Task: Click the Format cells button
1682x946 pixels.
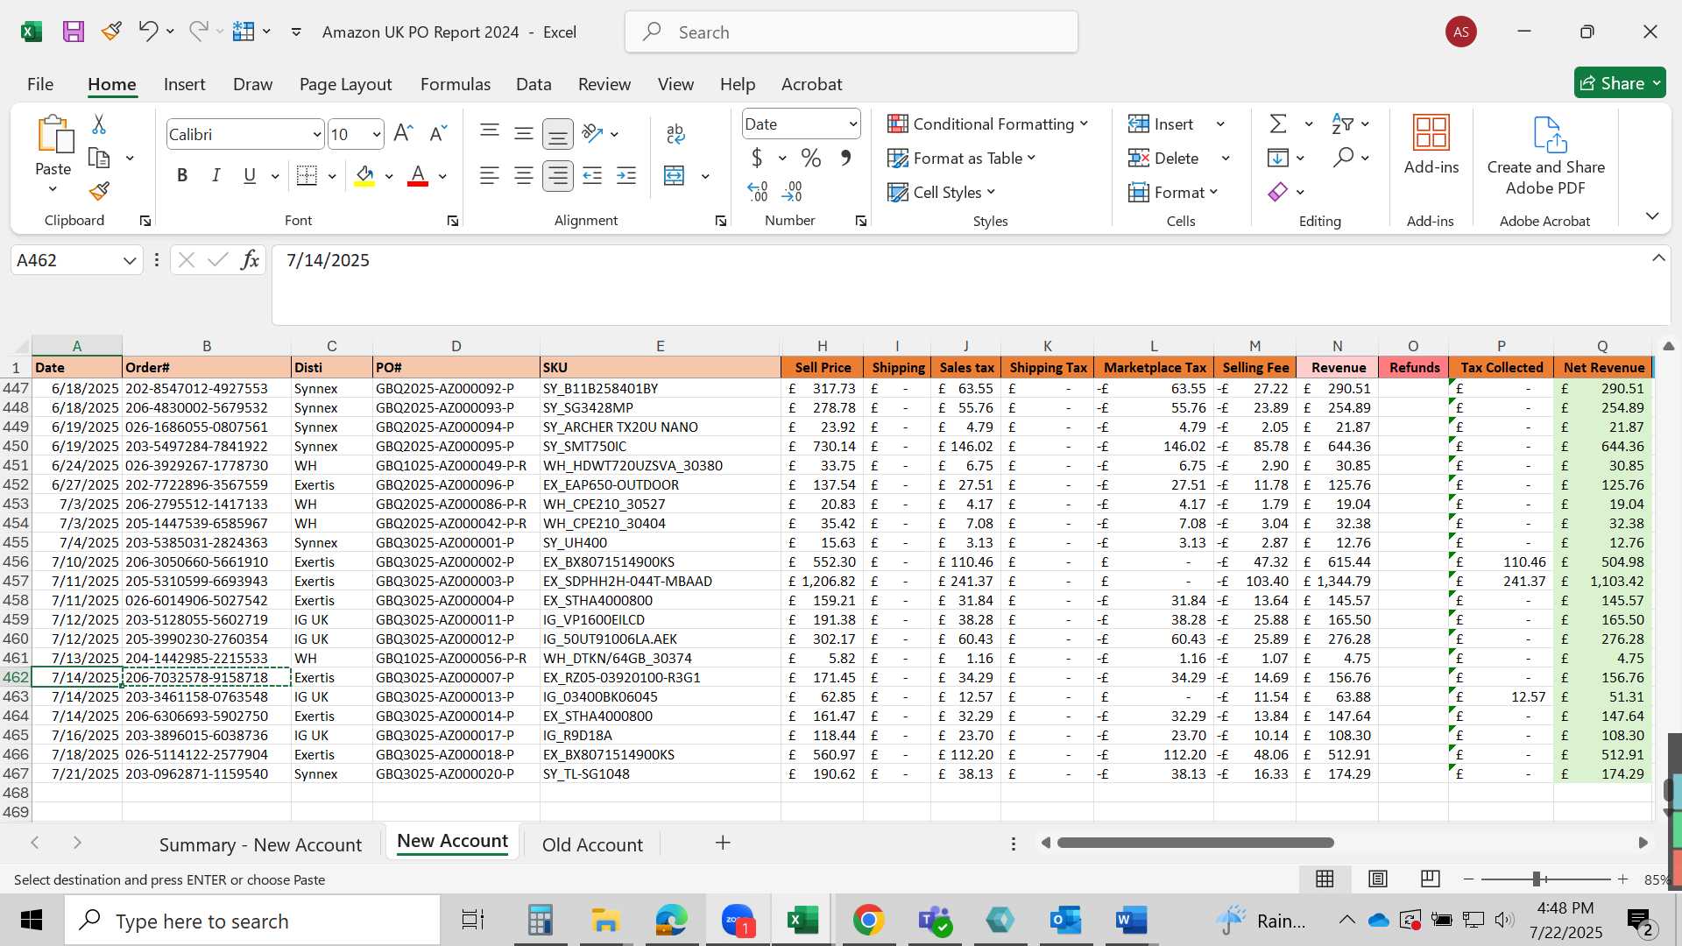Action: 1173,192
